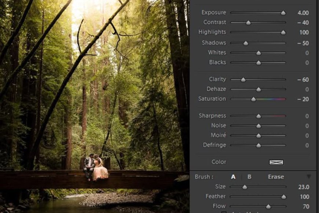Click the Blacks slider handle
319x213 pixels.
[259, 62]
